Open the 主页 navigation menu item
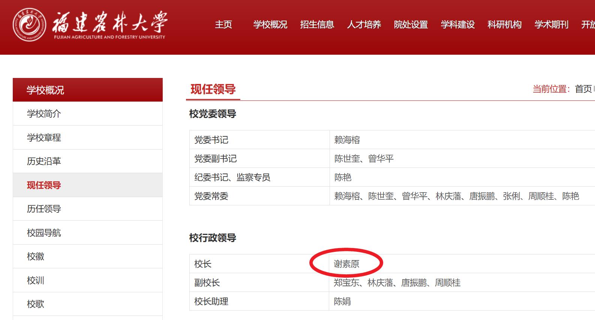This screenshot has width=595, height=320. click(223, 25)
